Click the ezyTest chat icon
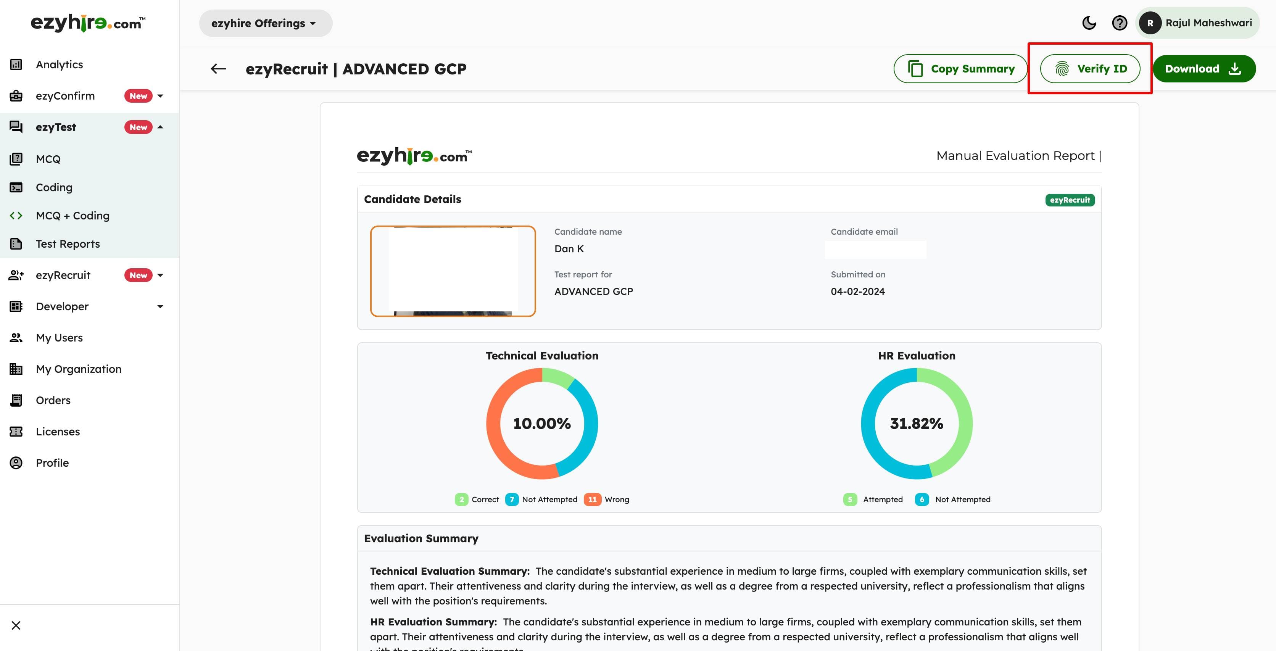 pyautogui.click(x=16, y=127)
